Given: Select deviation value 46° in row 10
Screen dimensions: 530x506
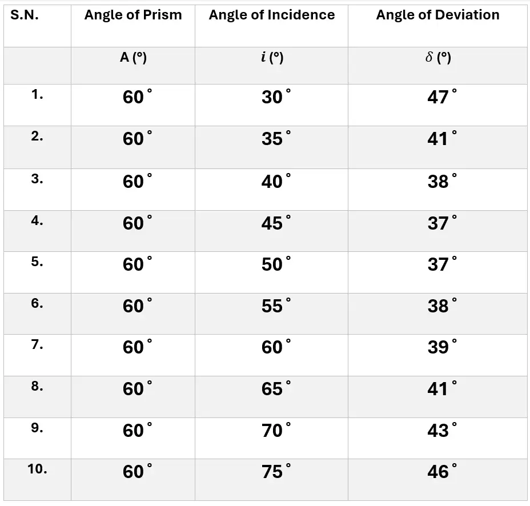Looking at the screenshot, I should (x=442, y=471).
